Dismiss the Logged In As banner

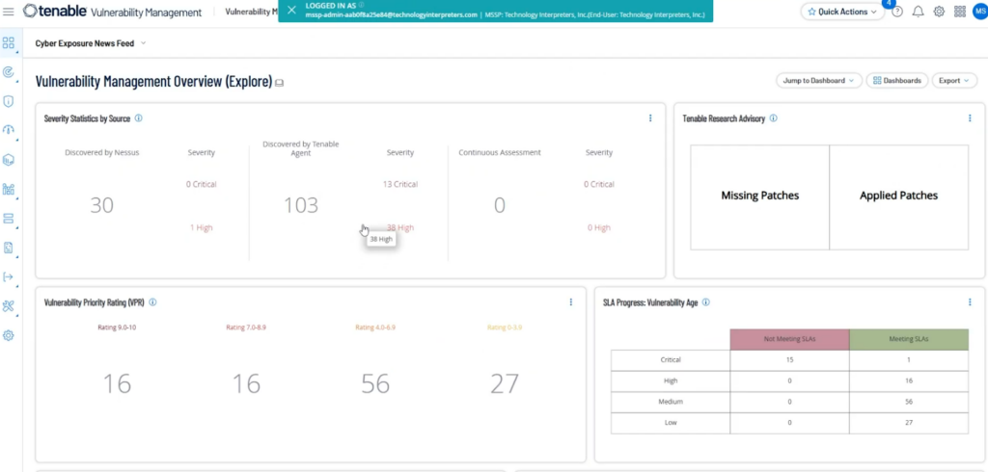point(291,10)
